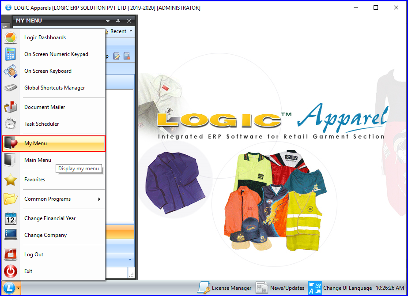Choose Change Financial Year
Viewport: 408px width, 296px height.
pos(53,218)
